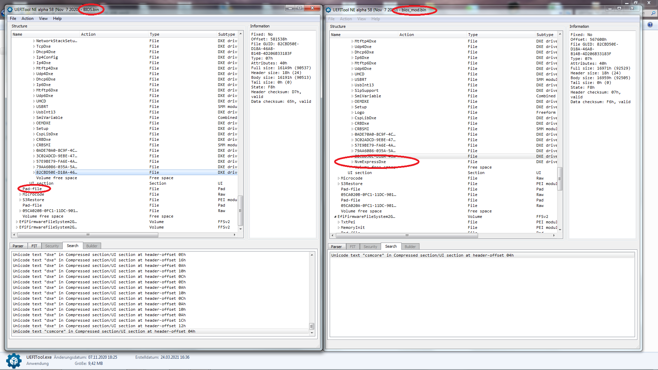Click scroll-right arrow of bios_mod.bin structure tree

[554, 235]
